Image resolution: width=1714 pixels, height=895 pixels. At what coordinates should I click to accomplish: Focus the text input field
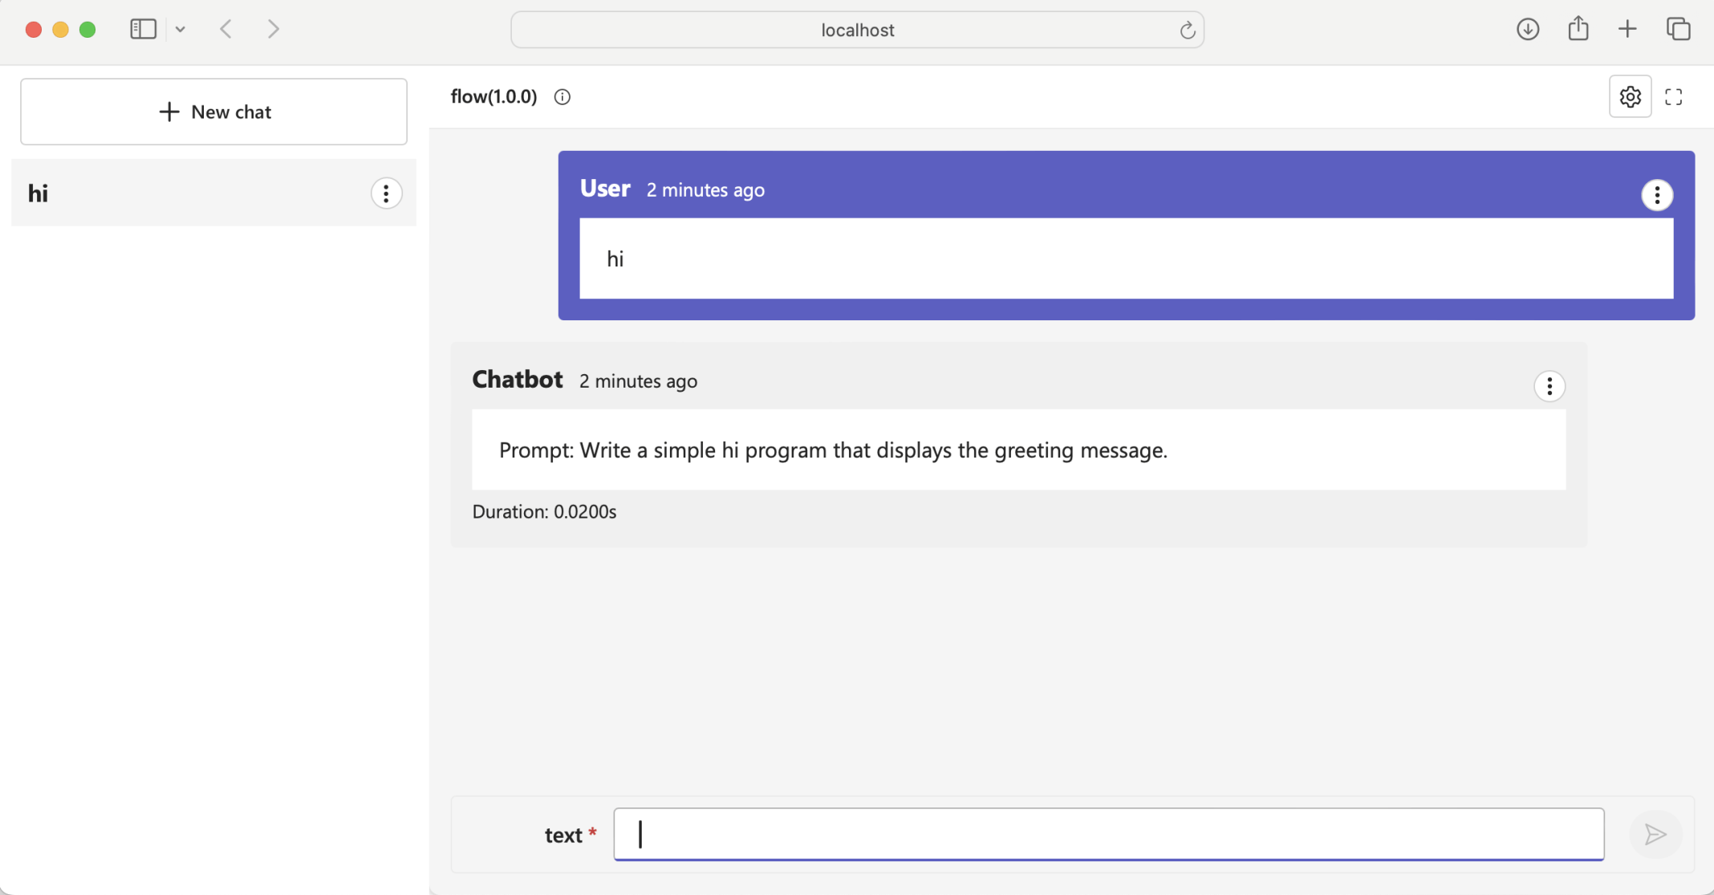1108,835
